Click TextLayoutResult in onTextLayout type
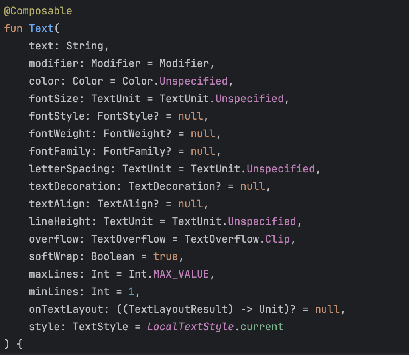 pyautogui.click(x=178, y=309)
